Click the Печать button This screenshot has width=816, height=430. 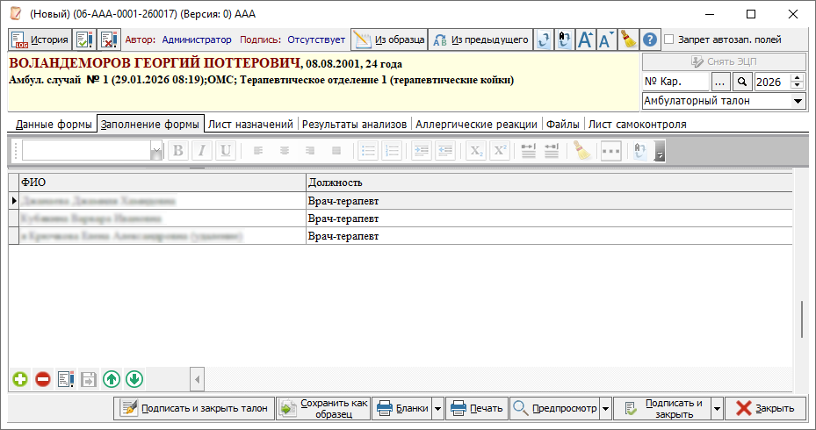(x=477, y=408)
